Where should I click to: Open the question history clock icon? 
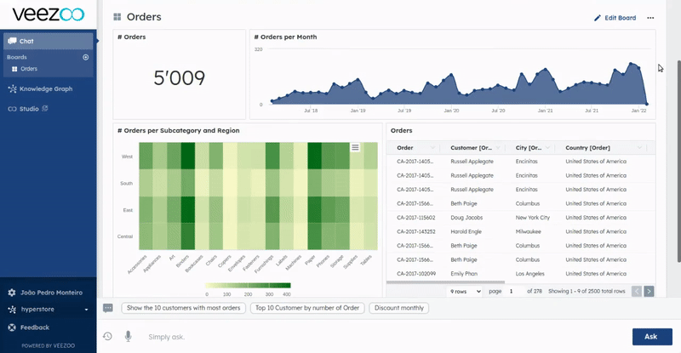coord(108,336)
